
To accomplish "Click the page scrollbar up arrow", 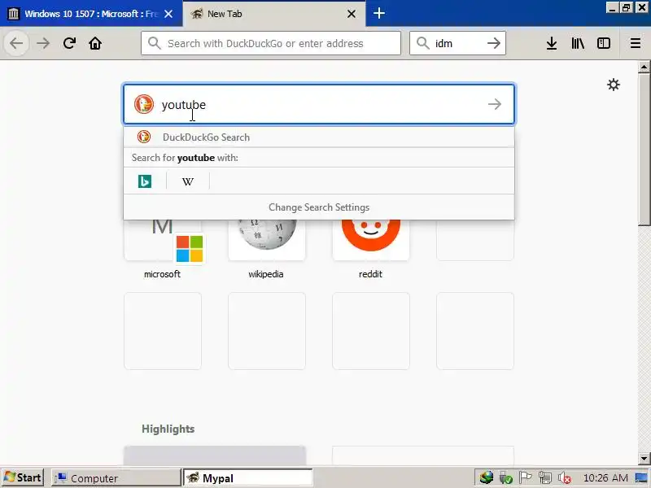I will tap(644, 67).
